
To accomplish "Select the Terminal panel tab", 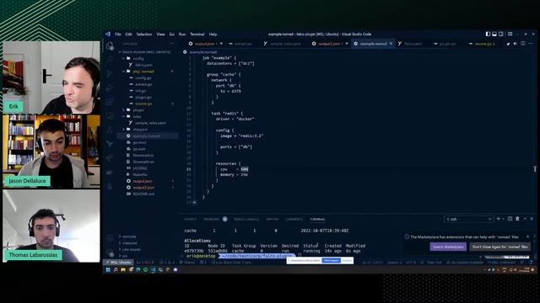I will point(317,219).
